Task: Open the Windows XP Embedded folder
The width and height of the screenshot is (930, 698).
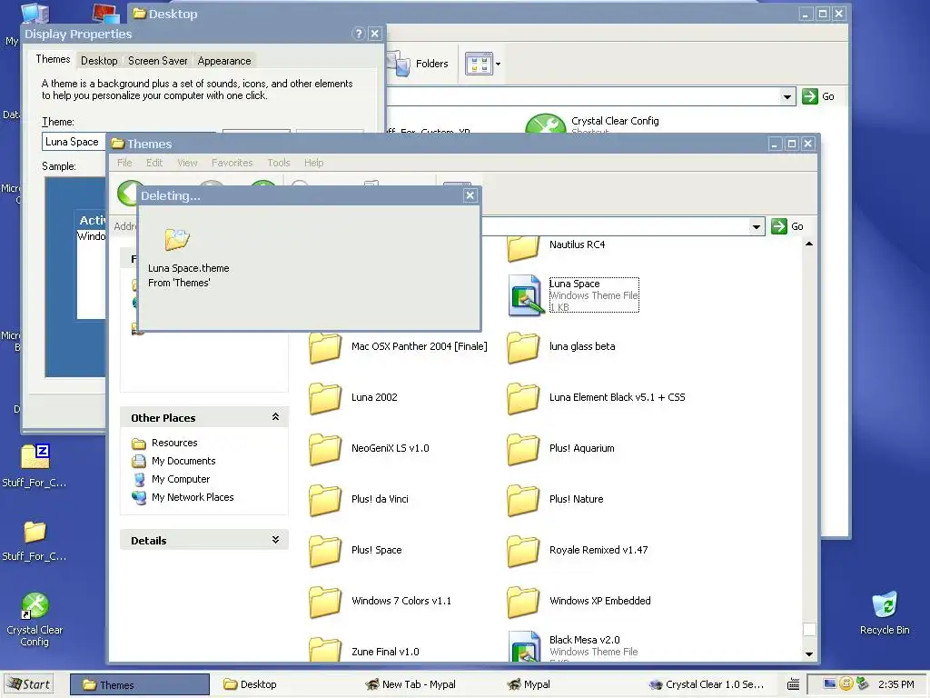Action: 579,602
